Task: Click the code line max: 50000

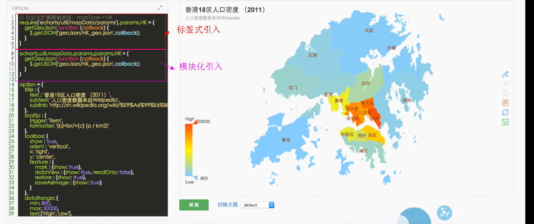Action: (44, 208)
